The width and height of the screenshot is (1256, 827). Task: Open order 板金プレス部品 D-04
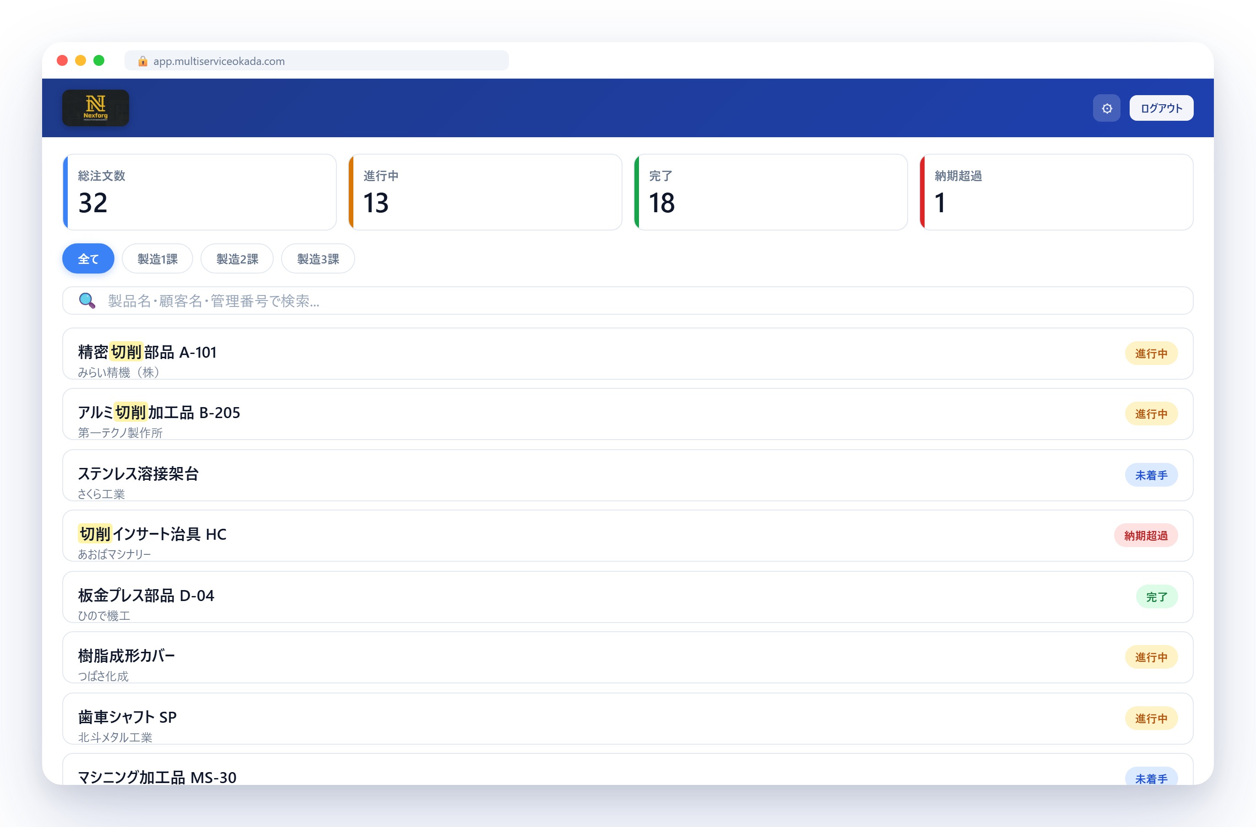[x=628, y=597]
